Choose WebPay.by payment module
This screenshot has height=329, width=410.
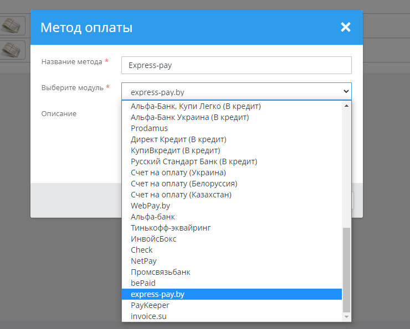(150, 206)
